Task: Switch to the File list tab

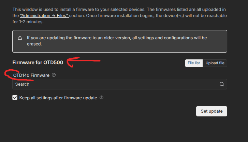Action: click(194, 63)
